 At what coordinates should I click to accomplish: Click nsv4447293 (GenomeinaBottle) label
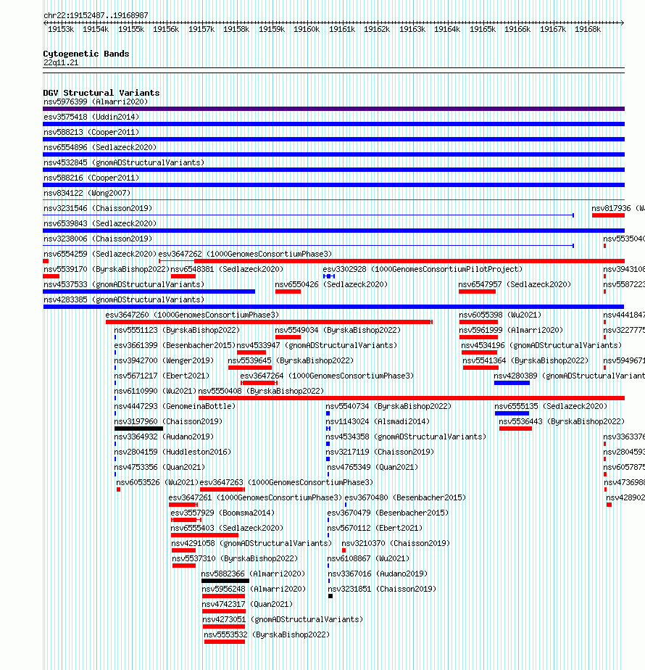click(175, 406)
